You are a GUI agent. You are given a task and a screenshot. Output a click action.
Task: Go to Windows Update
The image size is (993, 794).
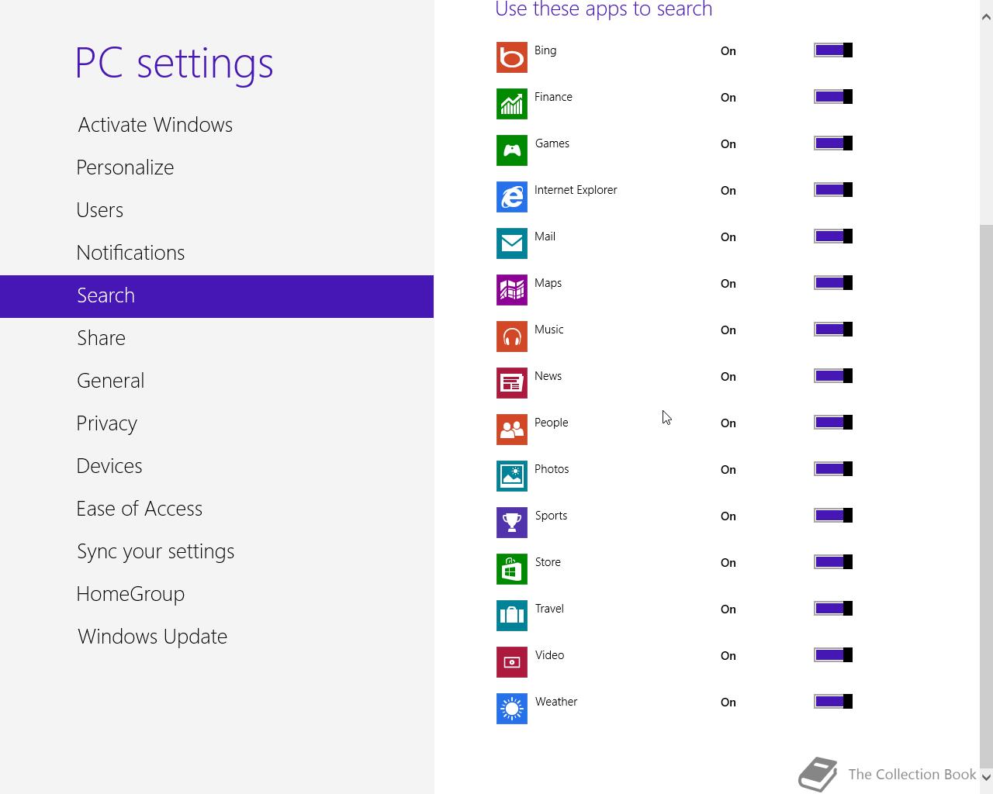point(216,637)
